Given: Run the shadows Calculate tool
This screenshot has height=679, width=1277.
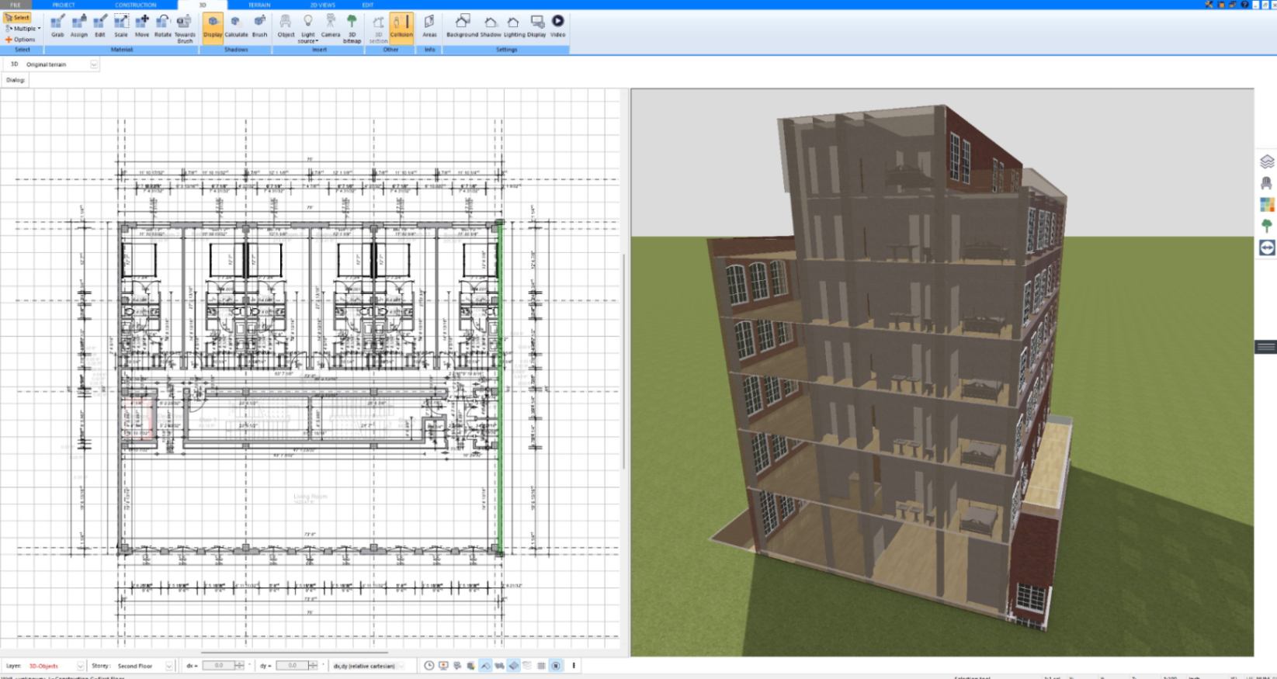Looking at the screenshot, I should (x=236, y=26).
